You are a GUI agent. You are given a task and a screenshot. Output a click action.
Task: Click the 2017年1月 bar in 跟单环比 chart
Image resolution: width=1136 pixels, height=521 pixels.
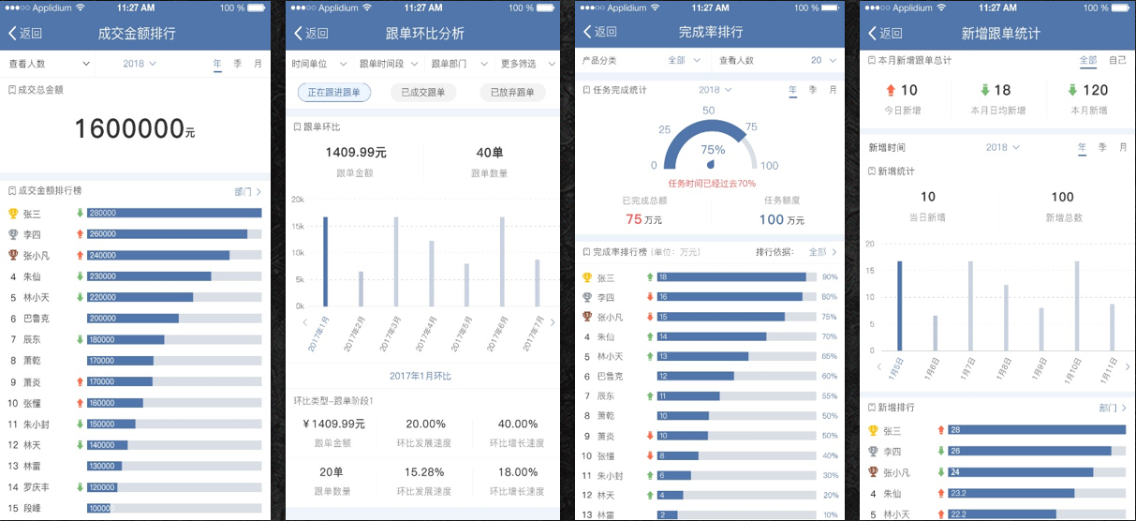pyautogui.click(x=325, y=261)
